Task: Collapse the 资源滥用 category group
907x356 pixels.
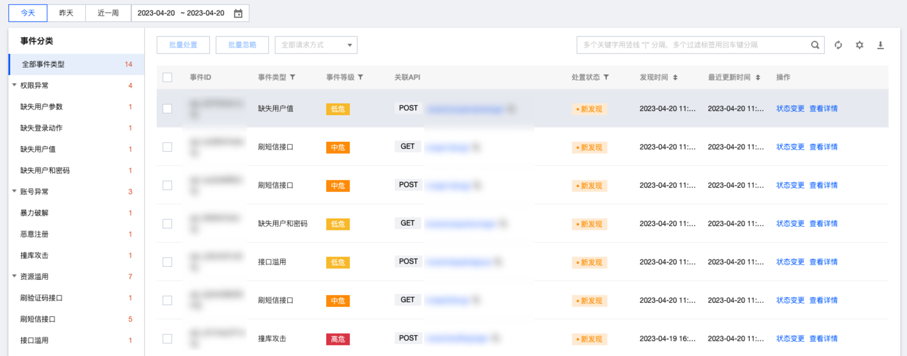Action: tap(14, 277)
